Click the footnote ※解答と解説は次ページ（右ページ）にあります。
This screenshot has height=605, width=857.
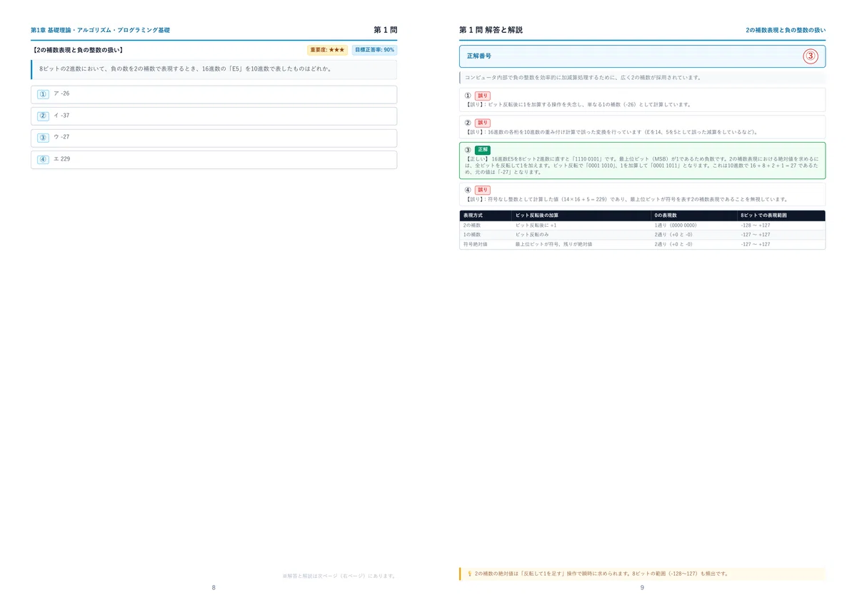pos(339,575)
